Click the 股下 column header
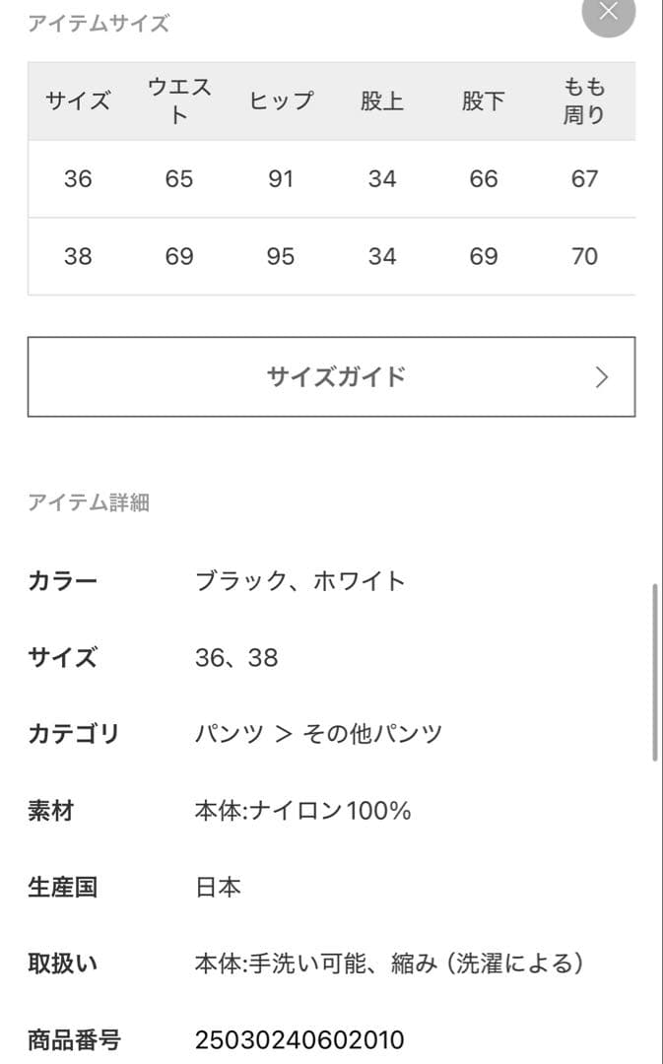This screenshot has width=663, height=1064. (483, 100)
